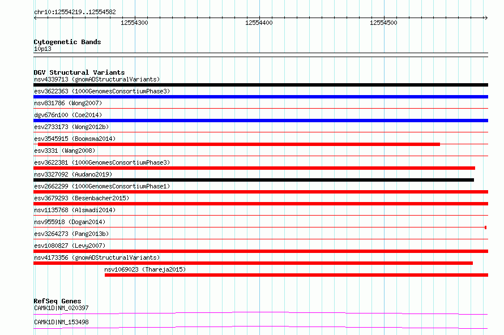Viewport: 504px width, 335px height.
Task: Open variant nsv1069023 (Thareja2015)
Action: tap(145, 269)
